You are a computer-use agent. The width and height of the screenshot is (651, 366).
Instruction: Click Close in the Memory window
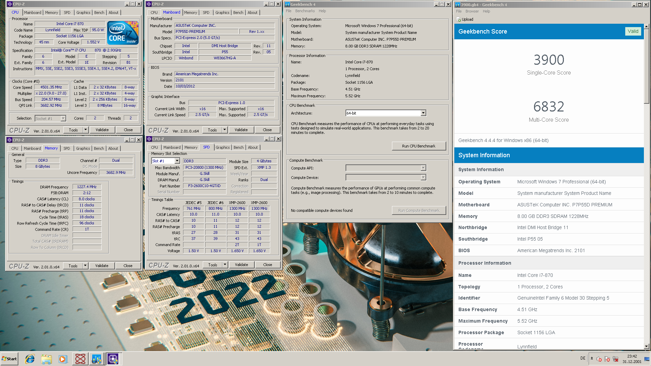128,266
